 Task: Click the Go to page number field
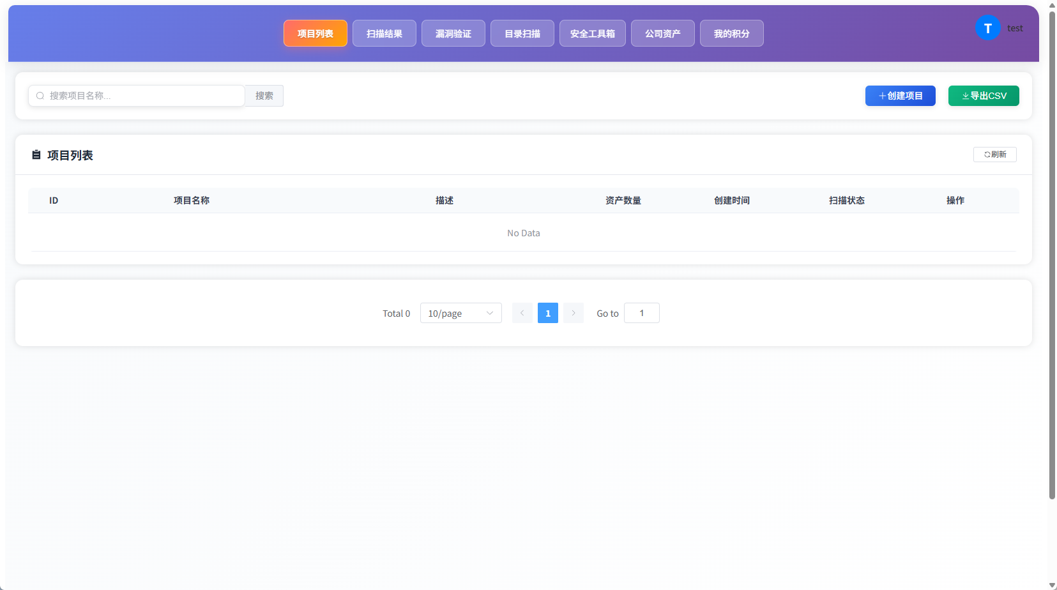(642, 313)
